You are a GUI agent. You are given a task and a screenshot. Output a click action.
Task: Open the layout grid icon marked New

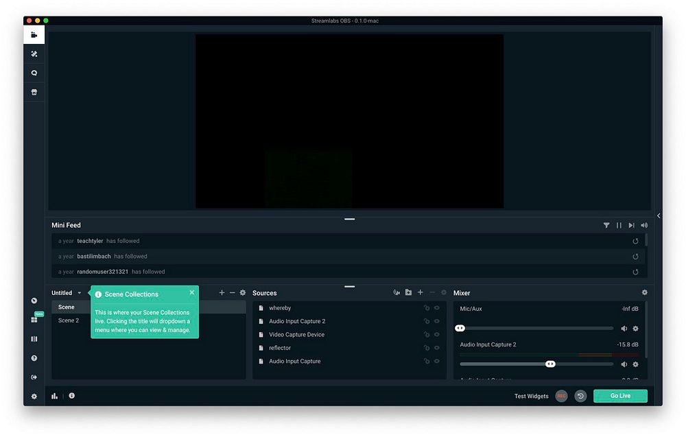34,320
